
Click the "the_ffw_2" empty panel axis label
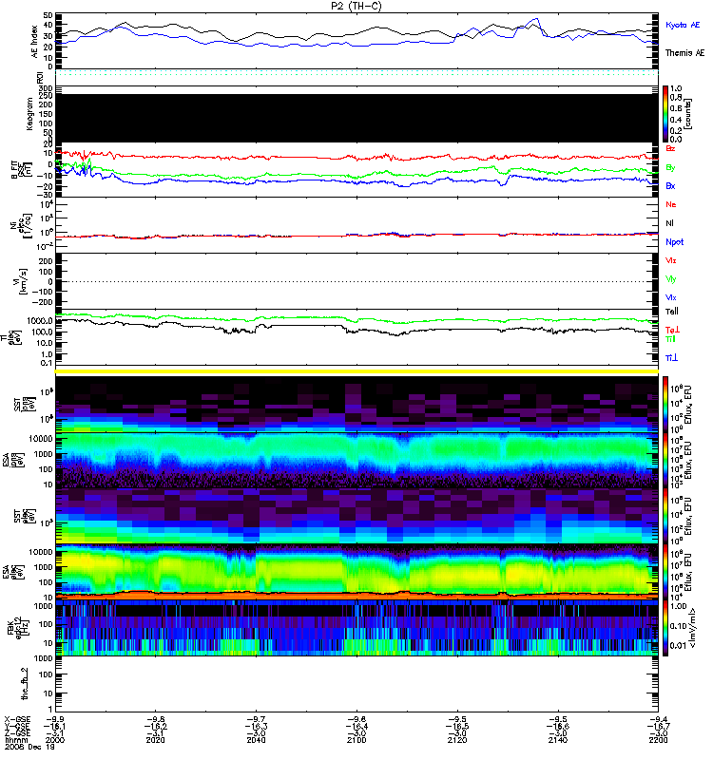coord(25,683)
